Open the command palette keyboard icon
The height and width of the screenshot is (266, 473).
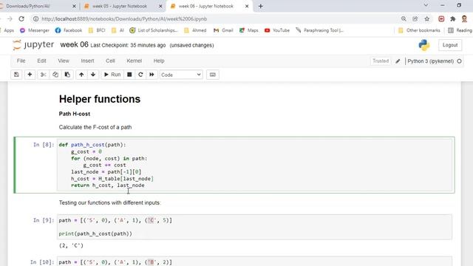213,75
